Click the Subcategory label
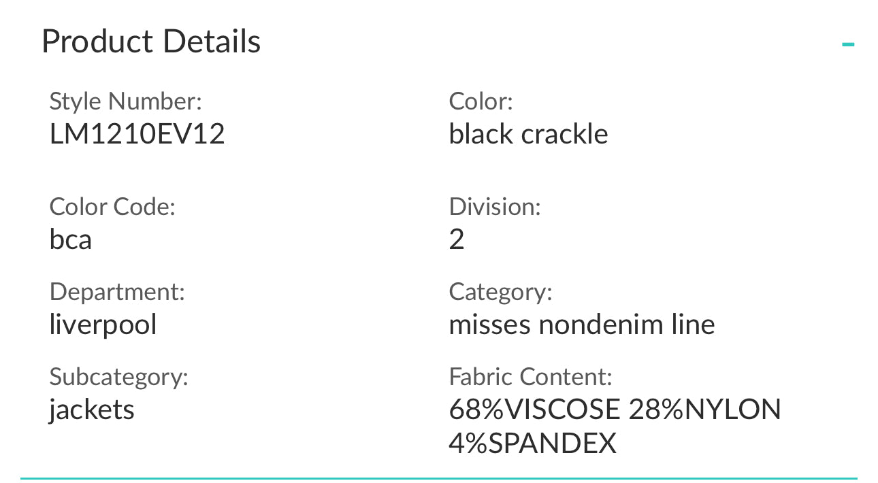Viewport: 878px width, 483px height. pos(118,377)
